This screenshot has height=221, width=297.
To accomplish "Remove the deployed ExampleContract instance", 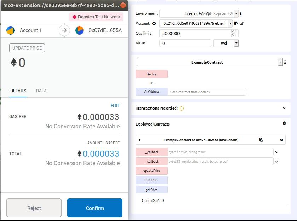I will pyautogui.click(x=281, y=140).
